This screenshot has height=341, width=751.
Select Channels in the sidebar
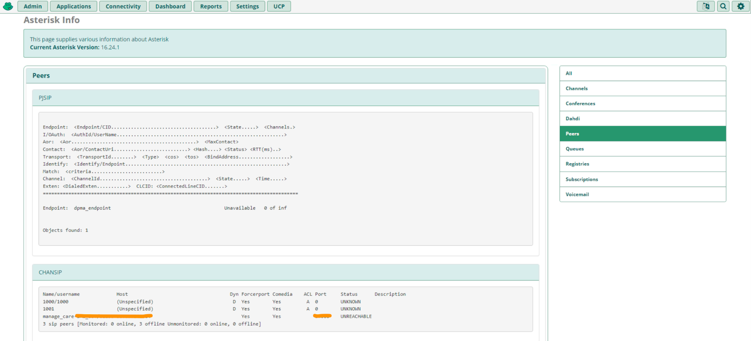(643, 88)
